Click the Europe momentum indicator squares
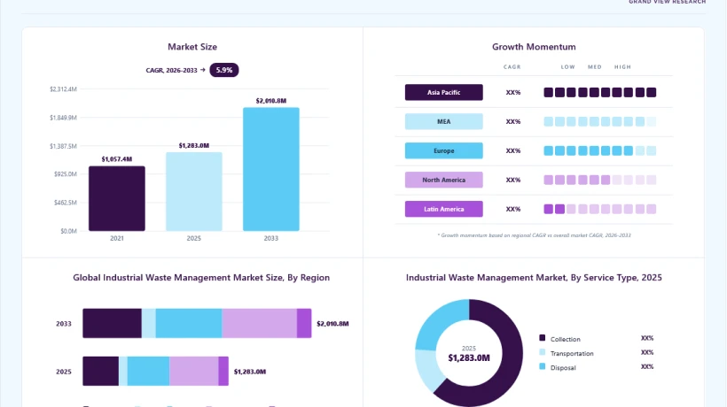 point(600,150)
